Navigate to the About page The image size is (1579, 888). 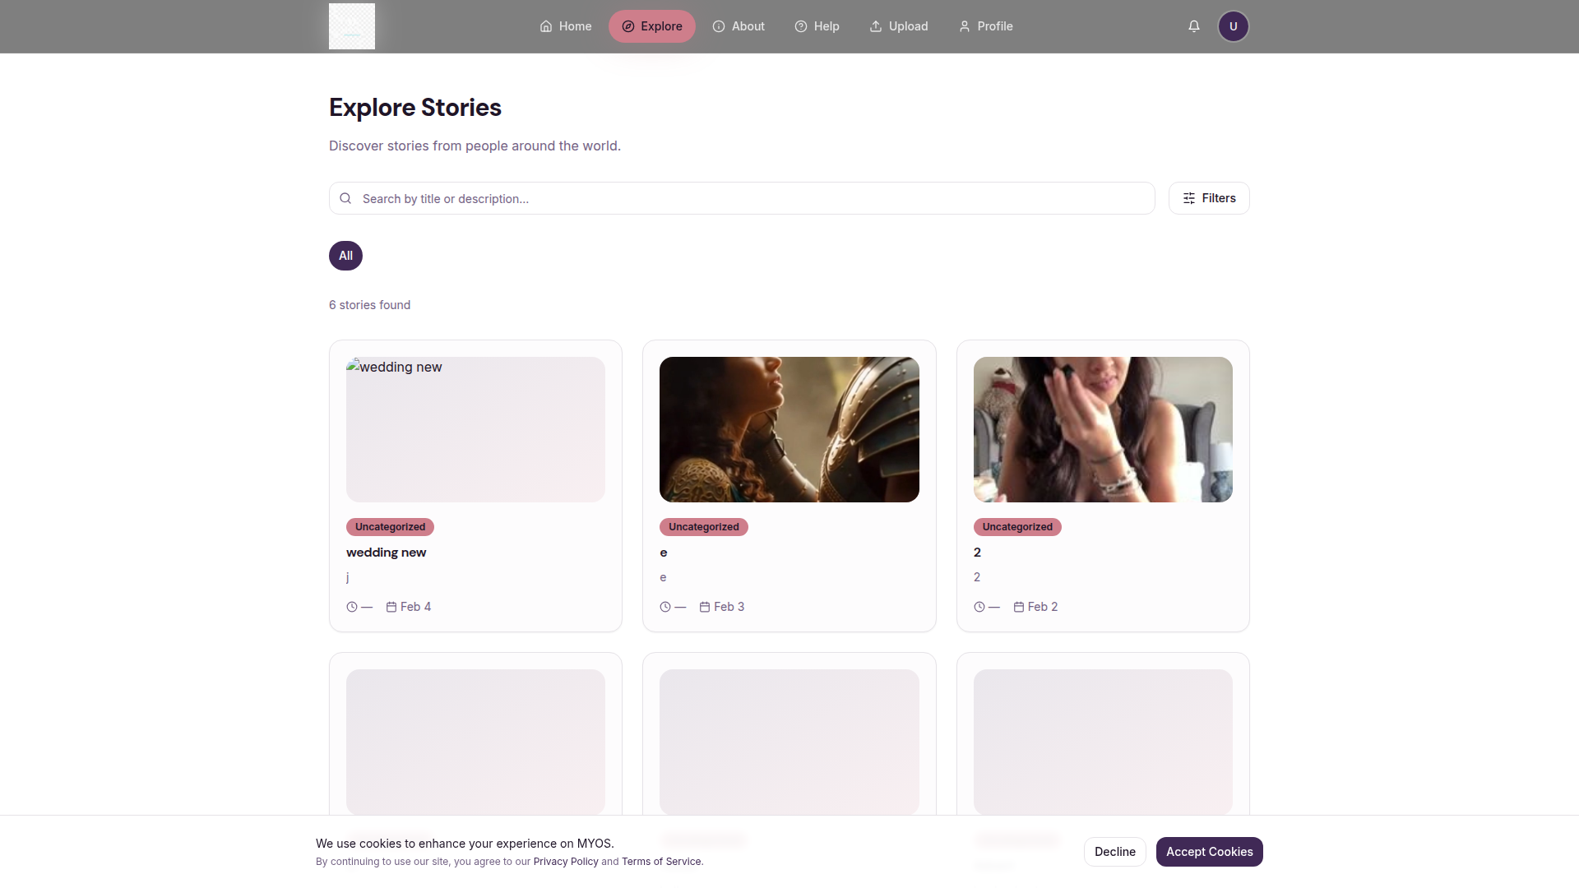click(x=739, y=26)
